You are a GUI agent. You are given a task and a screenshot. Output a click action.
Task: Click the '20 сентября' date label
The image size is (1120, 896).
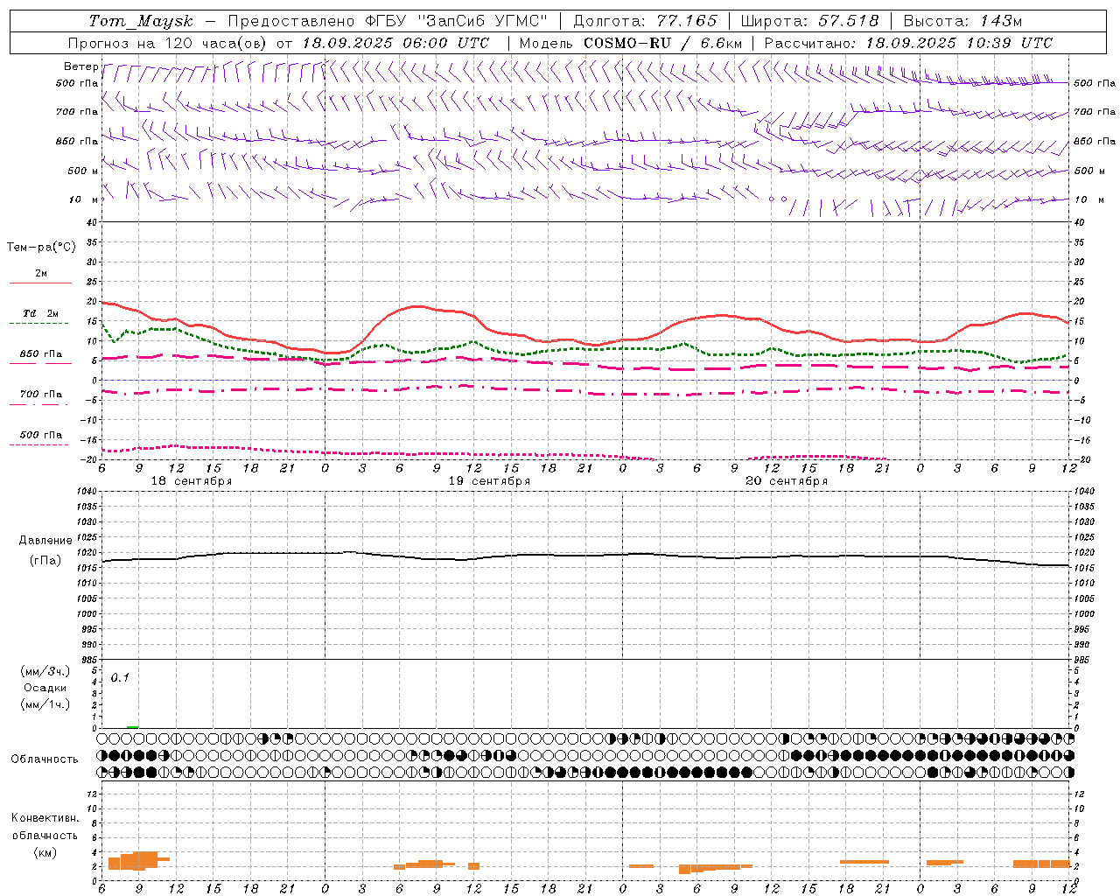click(787, 481)
